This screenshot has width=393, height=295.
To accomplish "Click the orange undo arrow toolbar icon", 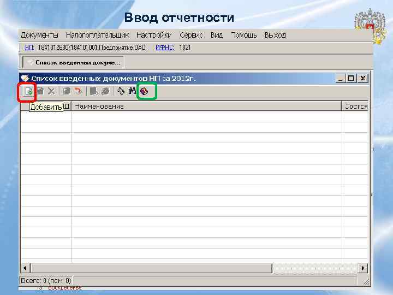I will click(79, 91).
